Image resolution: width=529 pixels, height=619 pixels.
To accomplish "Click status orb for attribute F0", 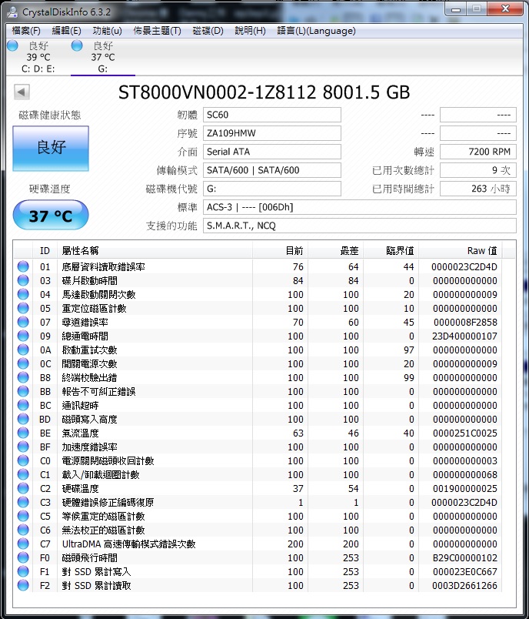I will coord(23,557).
